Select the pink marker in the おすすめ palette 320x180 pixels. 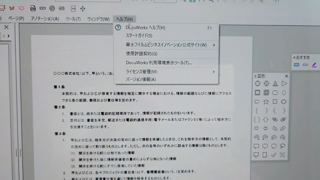(314, 64)
